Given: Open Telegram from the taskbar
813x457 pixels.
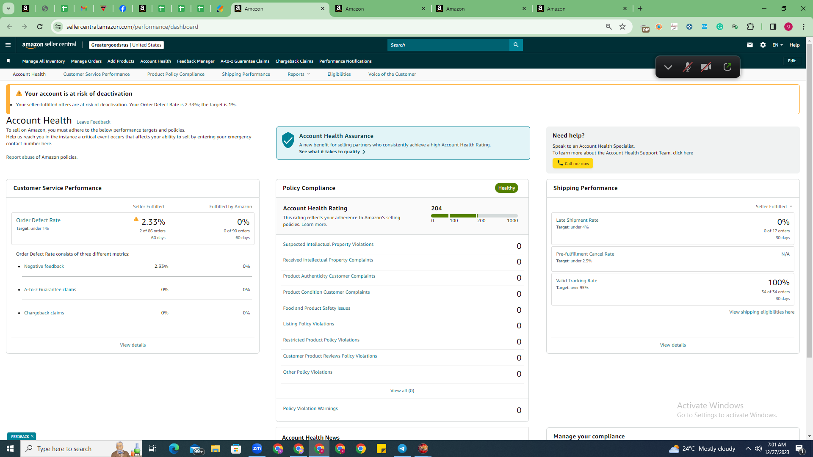Looking at the screenshot, I should pyautogui.click(x=402, y=449).
